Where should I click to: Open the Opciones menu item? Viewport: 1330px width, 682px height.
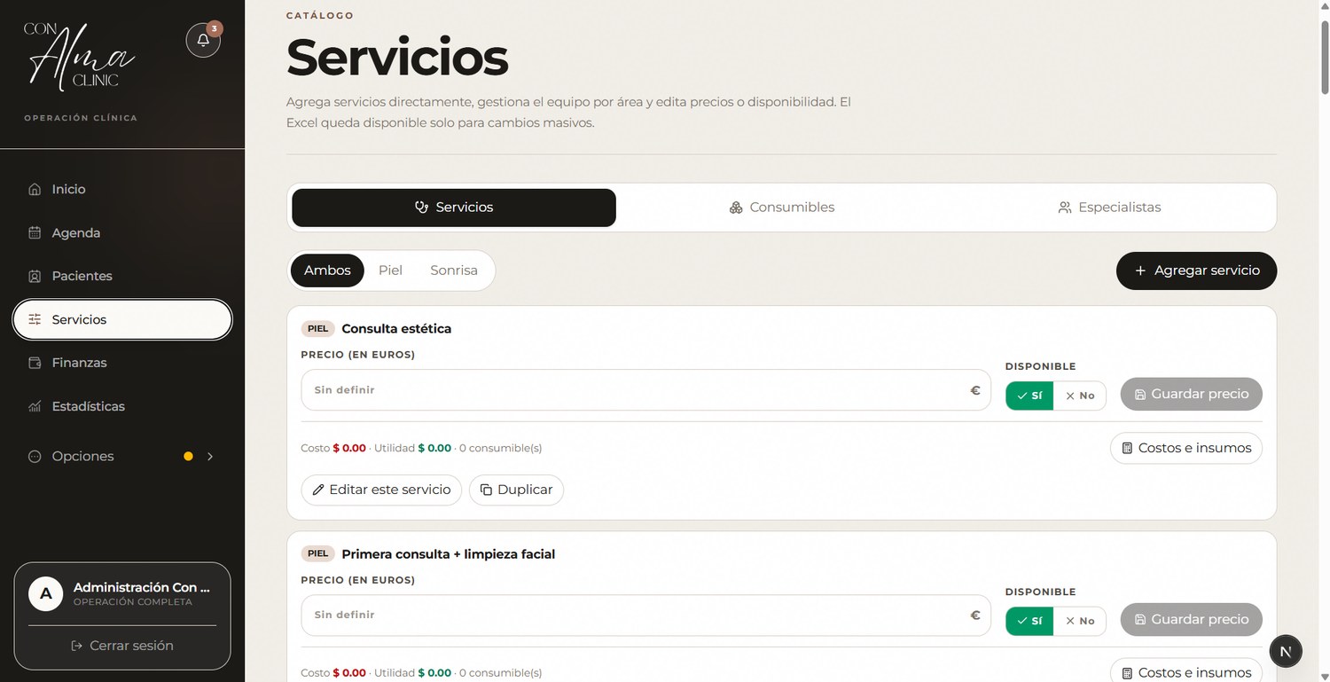(122, 456)
